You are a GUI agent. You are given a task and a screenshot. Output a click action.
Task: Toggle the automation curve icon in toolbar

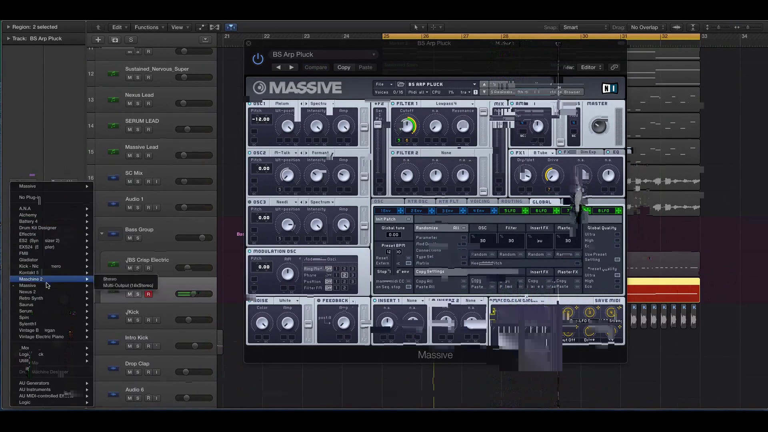(201, 27)
